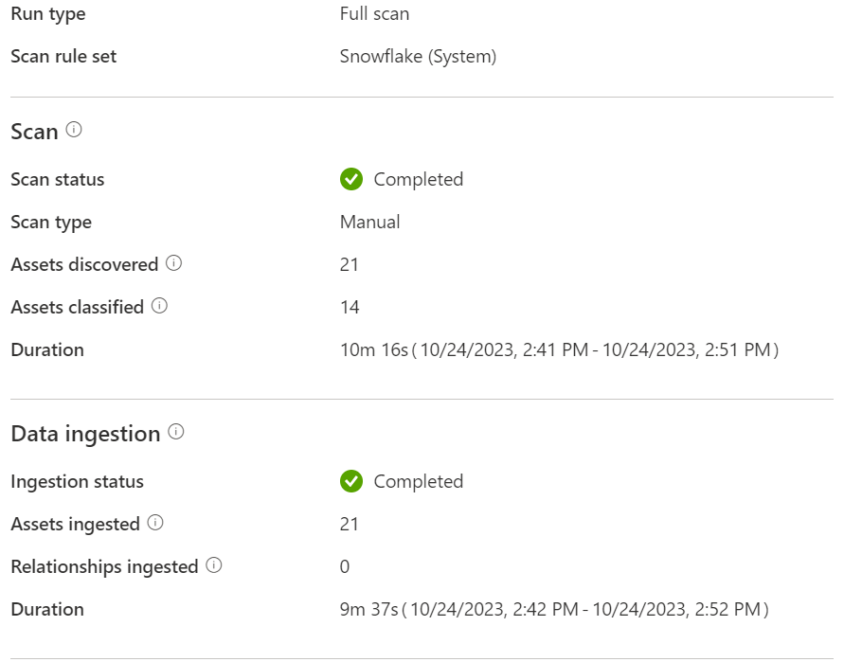Click the Assets discovered info icon
The width and height of the screenshot is (862, 662).
173,264
